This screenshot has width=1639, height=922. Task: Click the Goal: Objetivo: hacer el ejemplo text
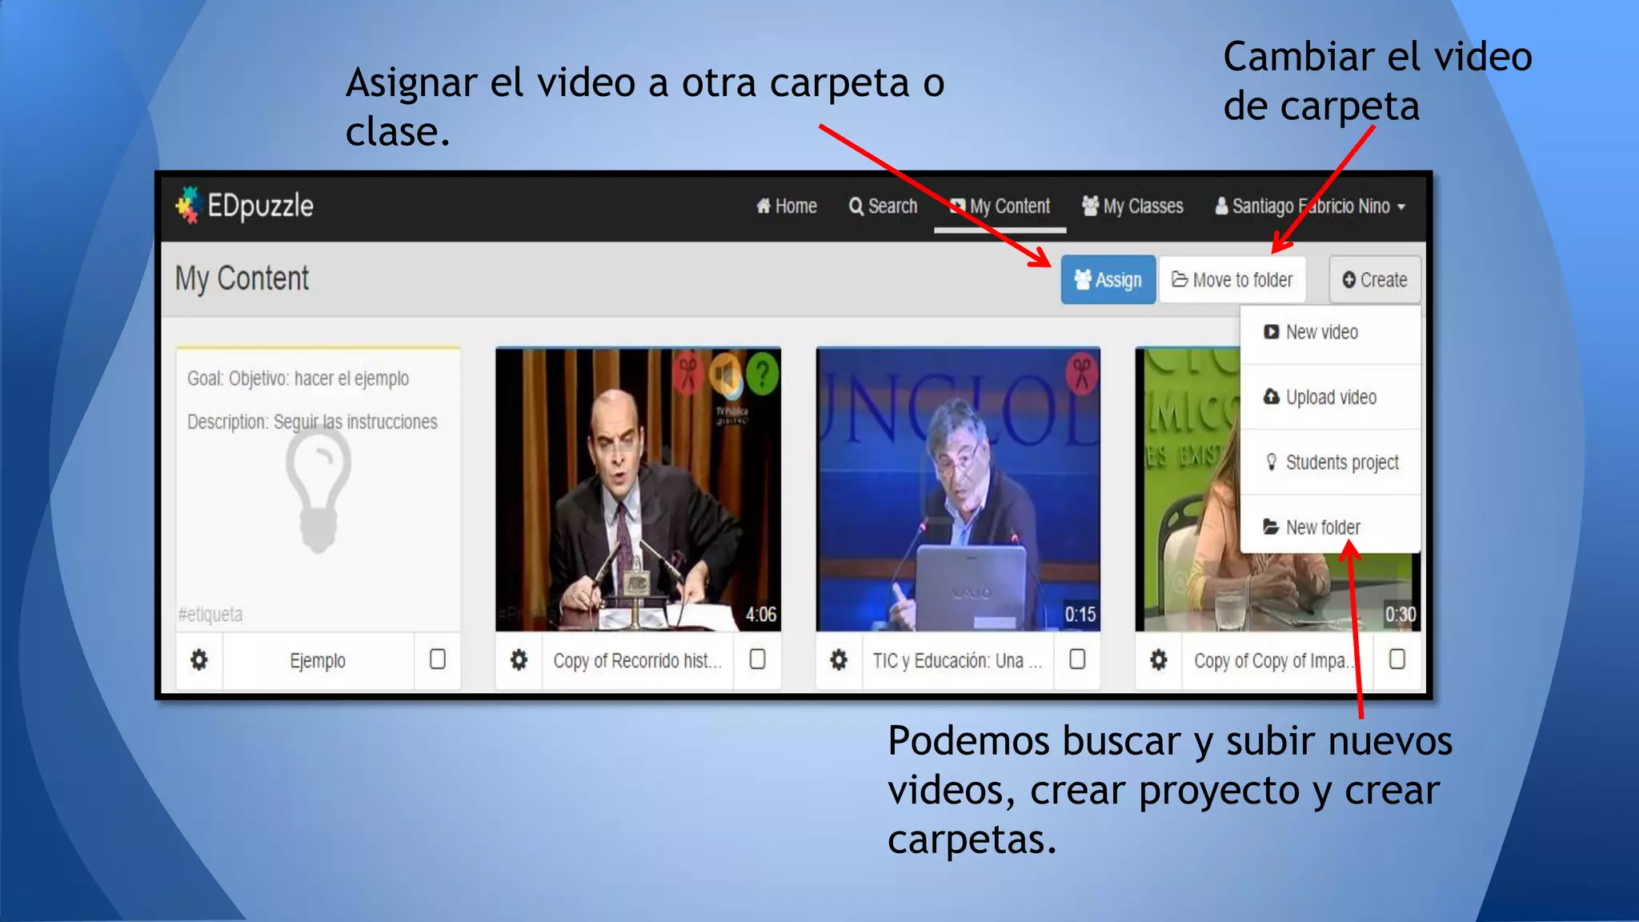298,379
